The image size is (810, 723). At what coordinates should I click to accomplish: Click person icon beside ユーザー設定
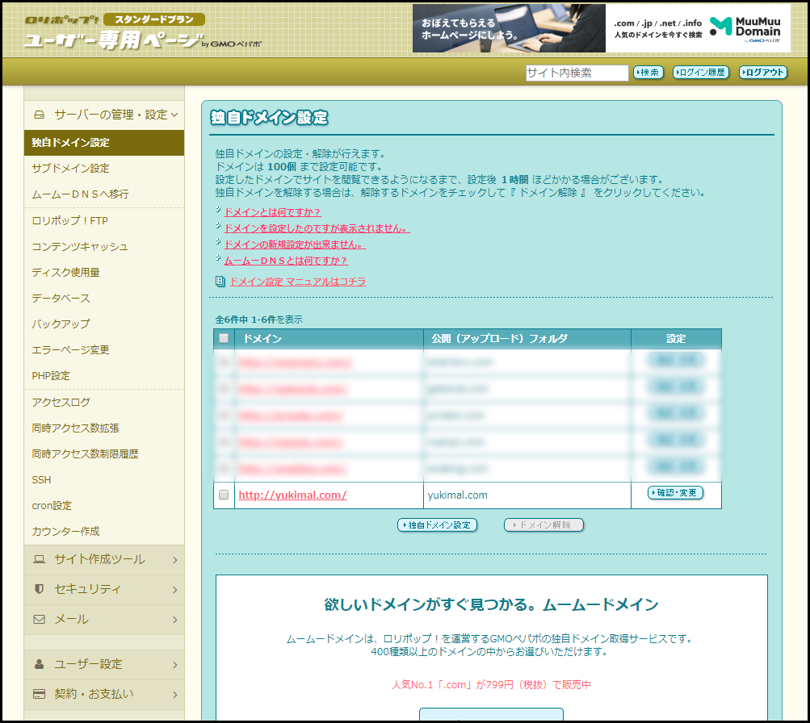point(39,664)
